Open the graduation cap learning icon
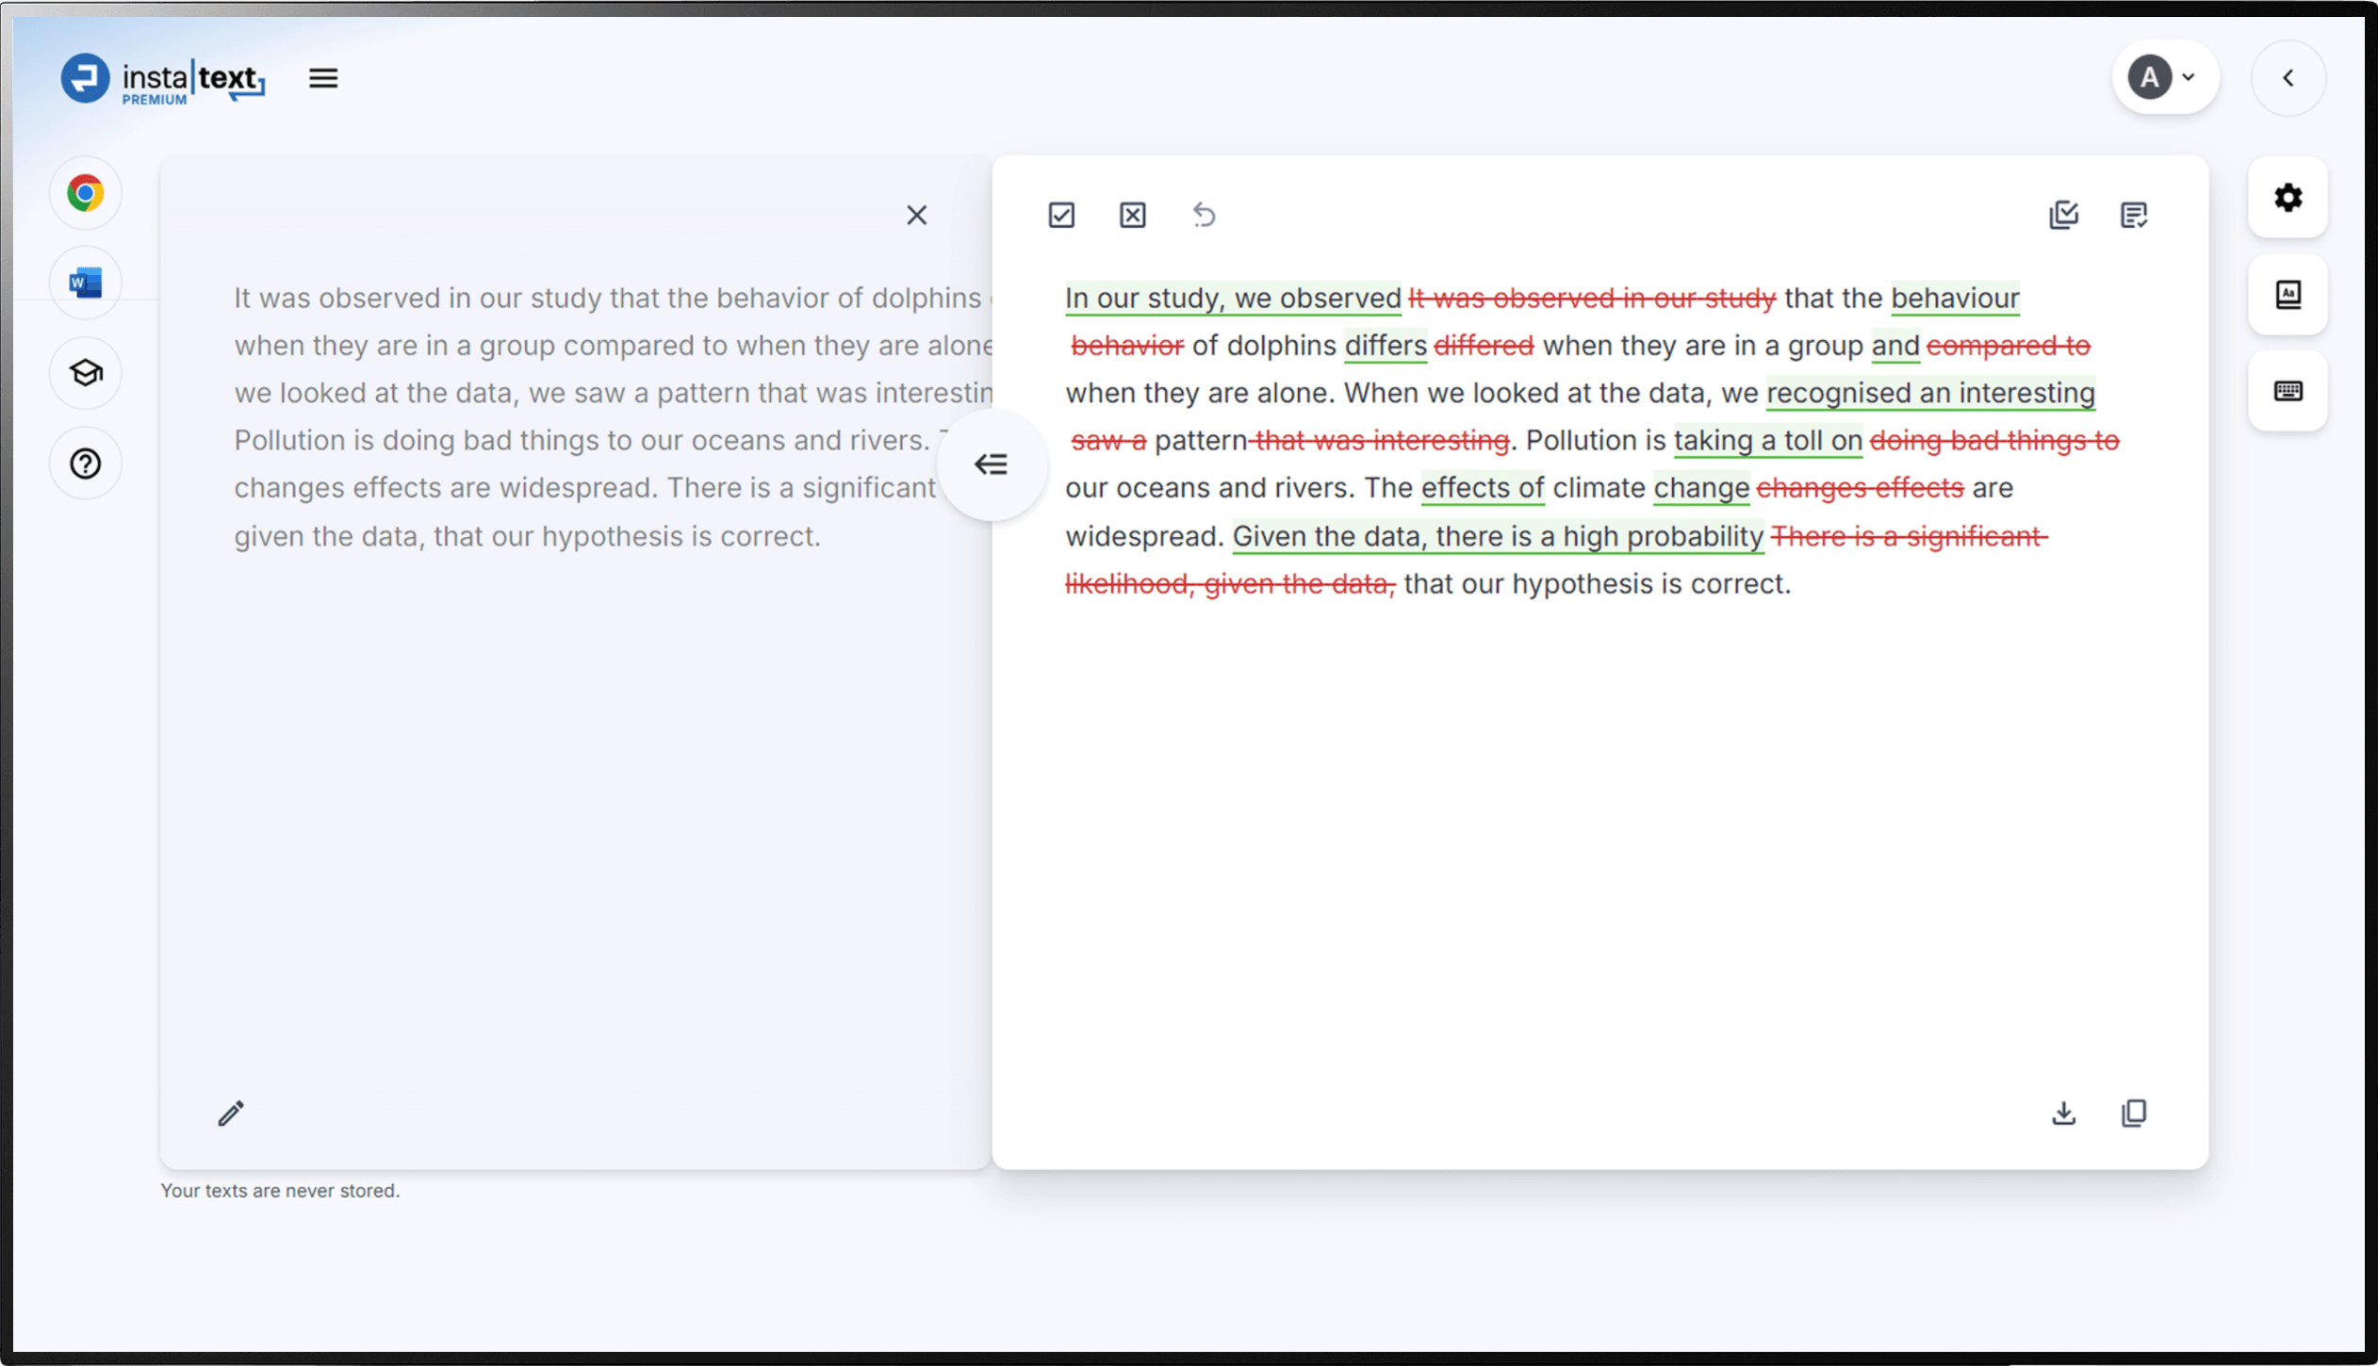 (86, 373)
